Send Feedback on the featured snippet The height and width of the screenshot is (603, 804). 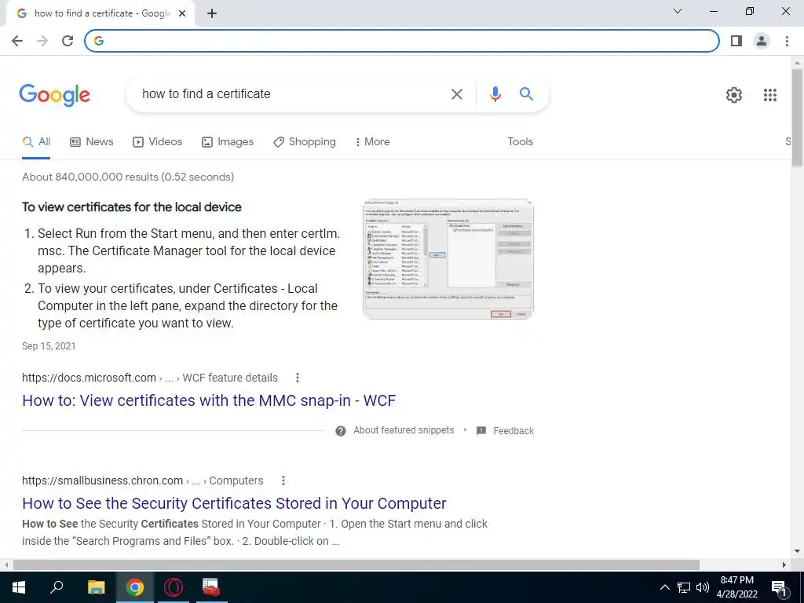(505, 431)
